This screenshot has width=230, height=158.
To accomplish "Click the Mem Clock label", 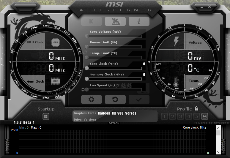I will pos(35,81).
